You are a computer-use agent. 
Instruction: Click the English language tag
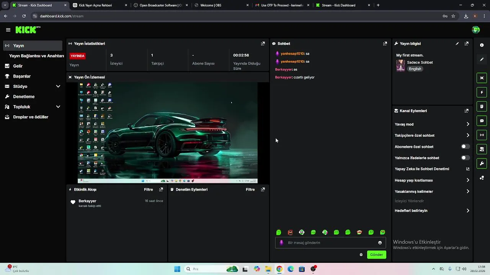[x=415, y=69]
